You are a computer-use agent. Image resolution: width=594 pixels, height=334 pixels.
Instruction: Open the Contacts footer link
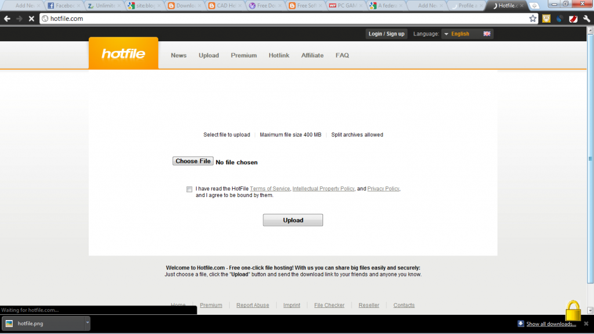click(x=404, y=305)
